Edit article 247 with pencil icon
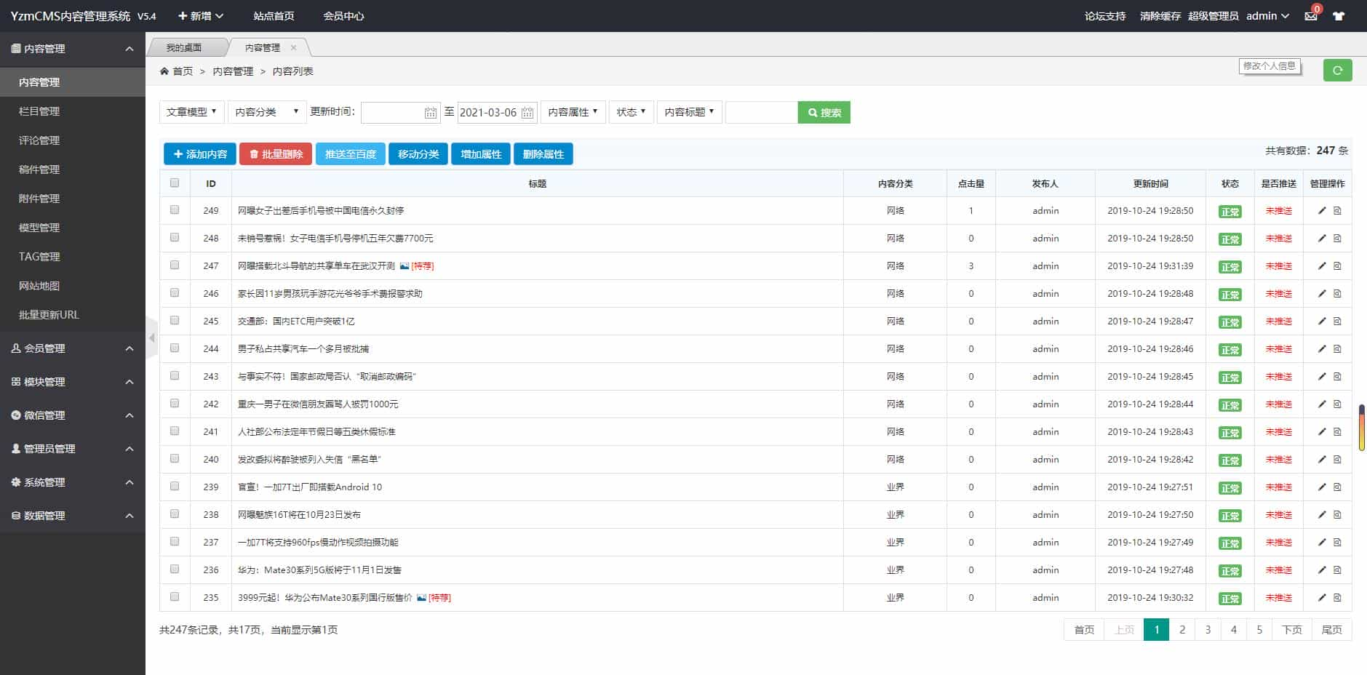The height and width of the screenshot is (675, 1367). click(1322, 265)
